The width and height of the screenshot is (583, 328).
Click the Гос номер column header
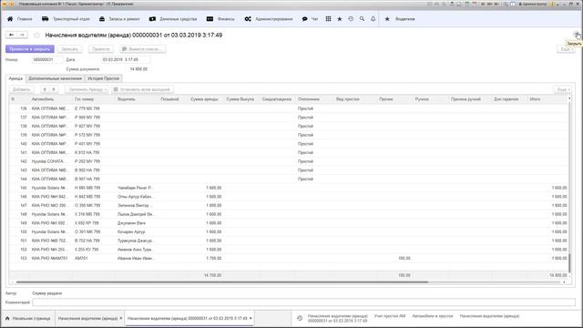(94, 99)
